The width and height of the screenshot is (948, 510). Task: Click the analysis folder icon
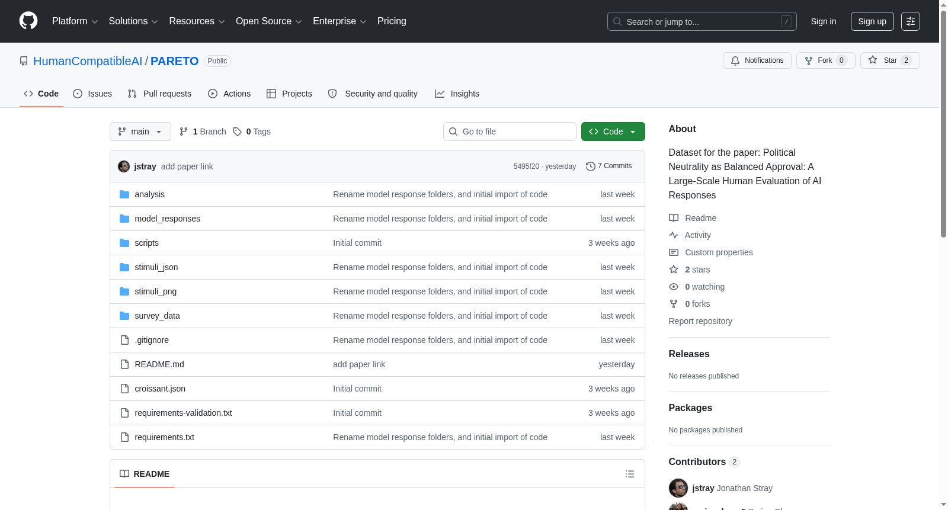point(124,194)
